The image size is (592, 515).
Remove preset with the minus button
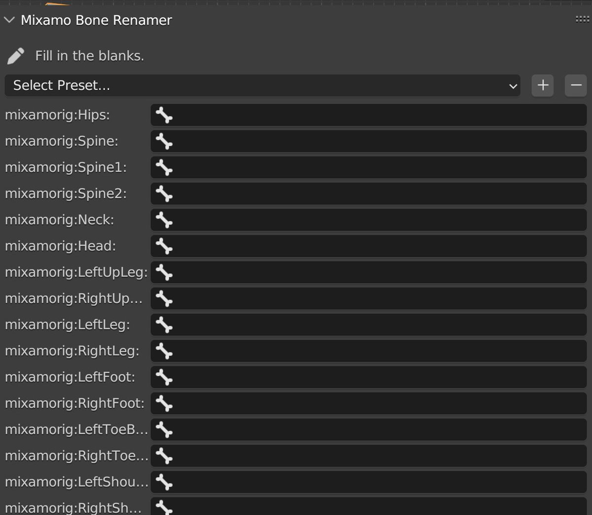pyautogui.click(x=576, y=85)
